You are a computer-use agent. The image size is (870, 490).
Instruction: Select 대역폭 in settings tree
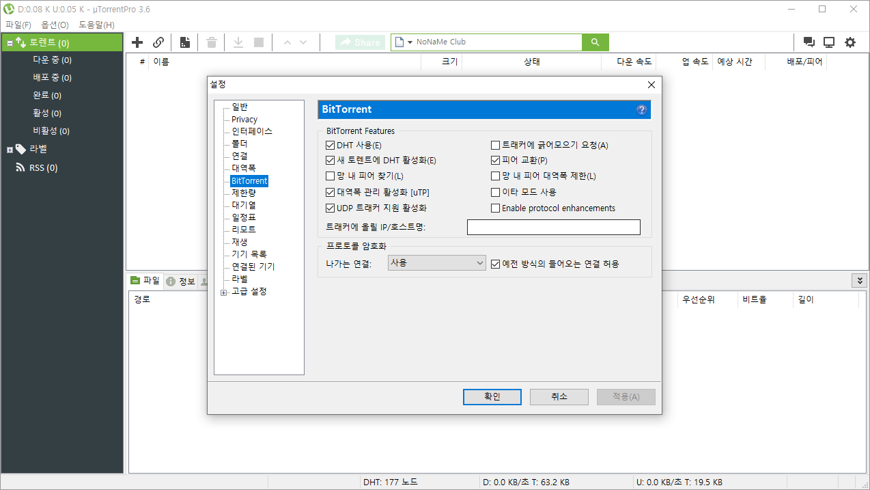pos(244,168)
